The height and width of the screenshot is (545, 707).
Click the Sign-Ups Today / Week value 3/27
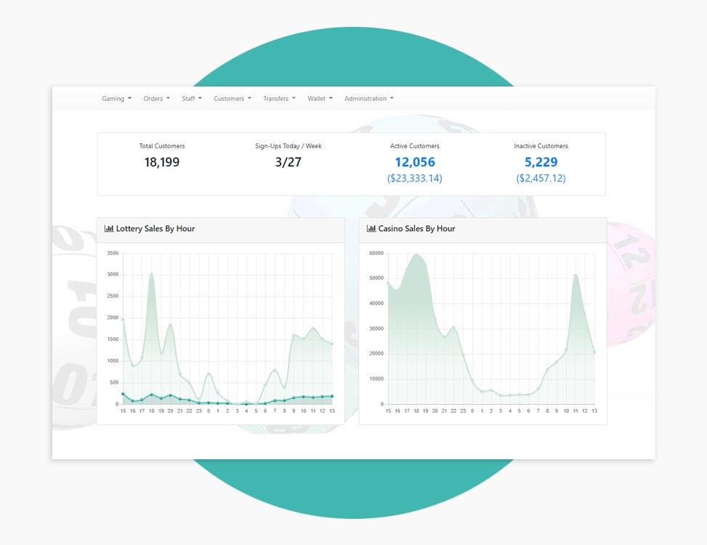pos(288,163)
